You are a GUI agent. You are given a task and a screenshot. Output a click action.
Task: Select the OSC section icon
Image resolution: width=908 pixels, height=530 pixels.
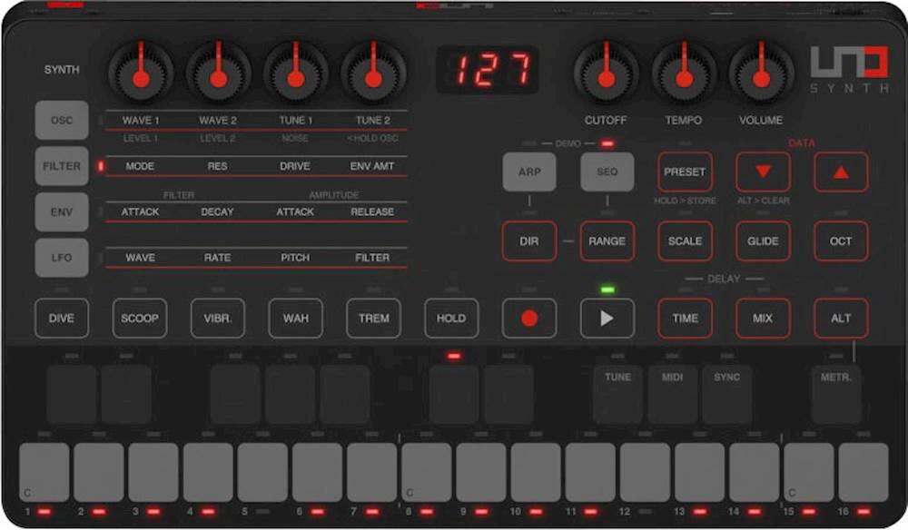(61, 120)
